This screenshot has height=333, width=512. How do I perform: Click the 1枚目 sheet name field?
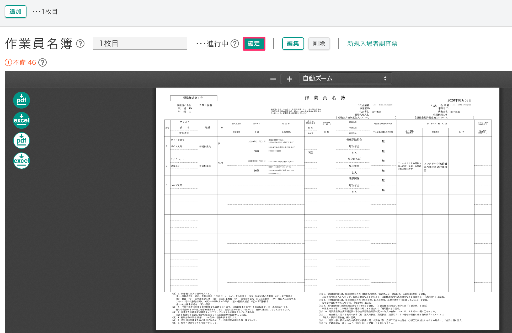(x=140, y=44)
